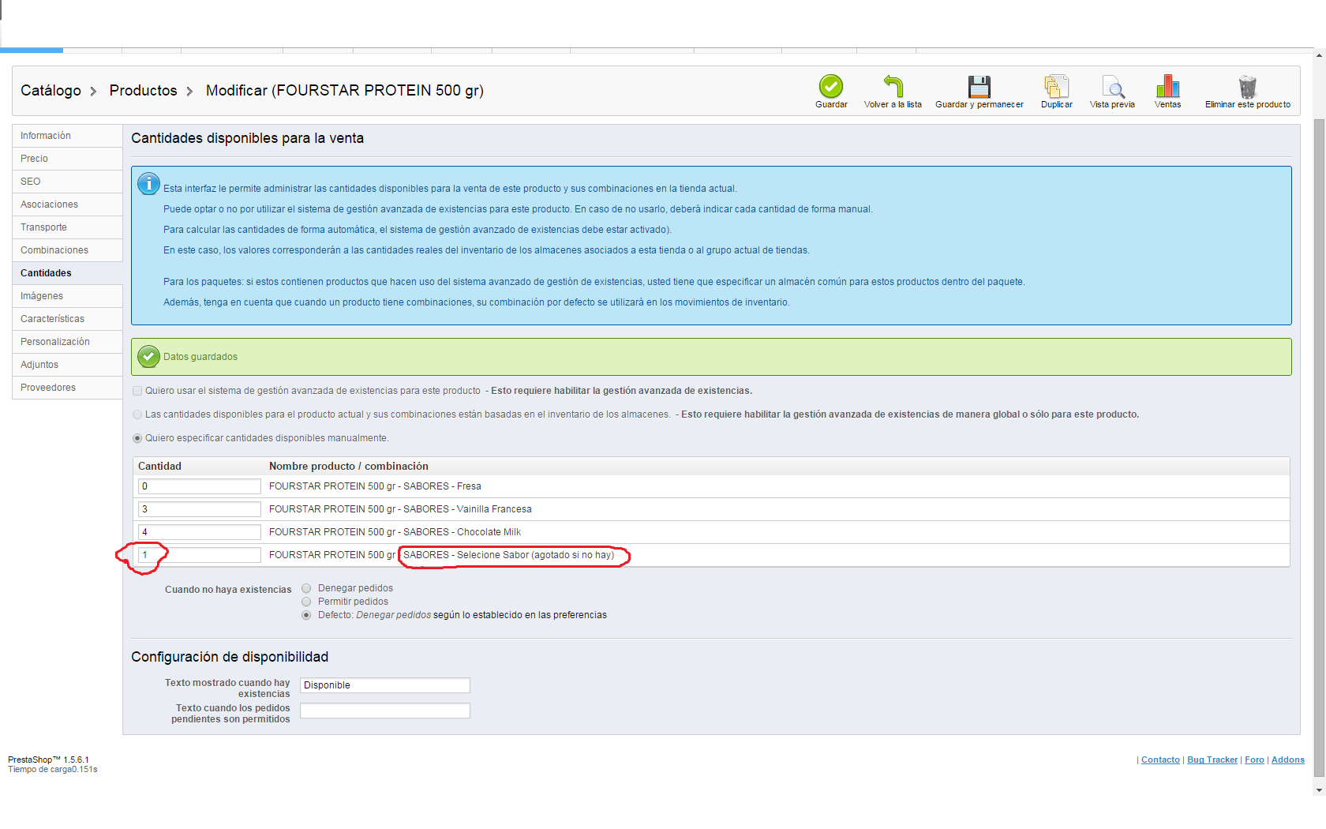Open the Características tab
The height and width of the screenshot is (829, 1326).
click(67, 319)
